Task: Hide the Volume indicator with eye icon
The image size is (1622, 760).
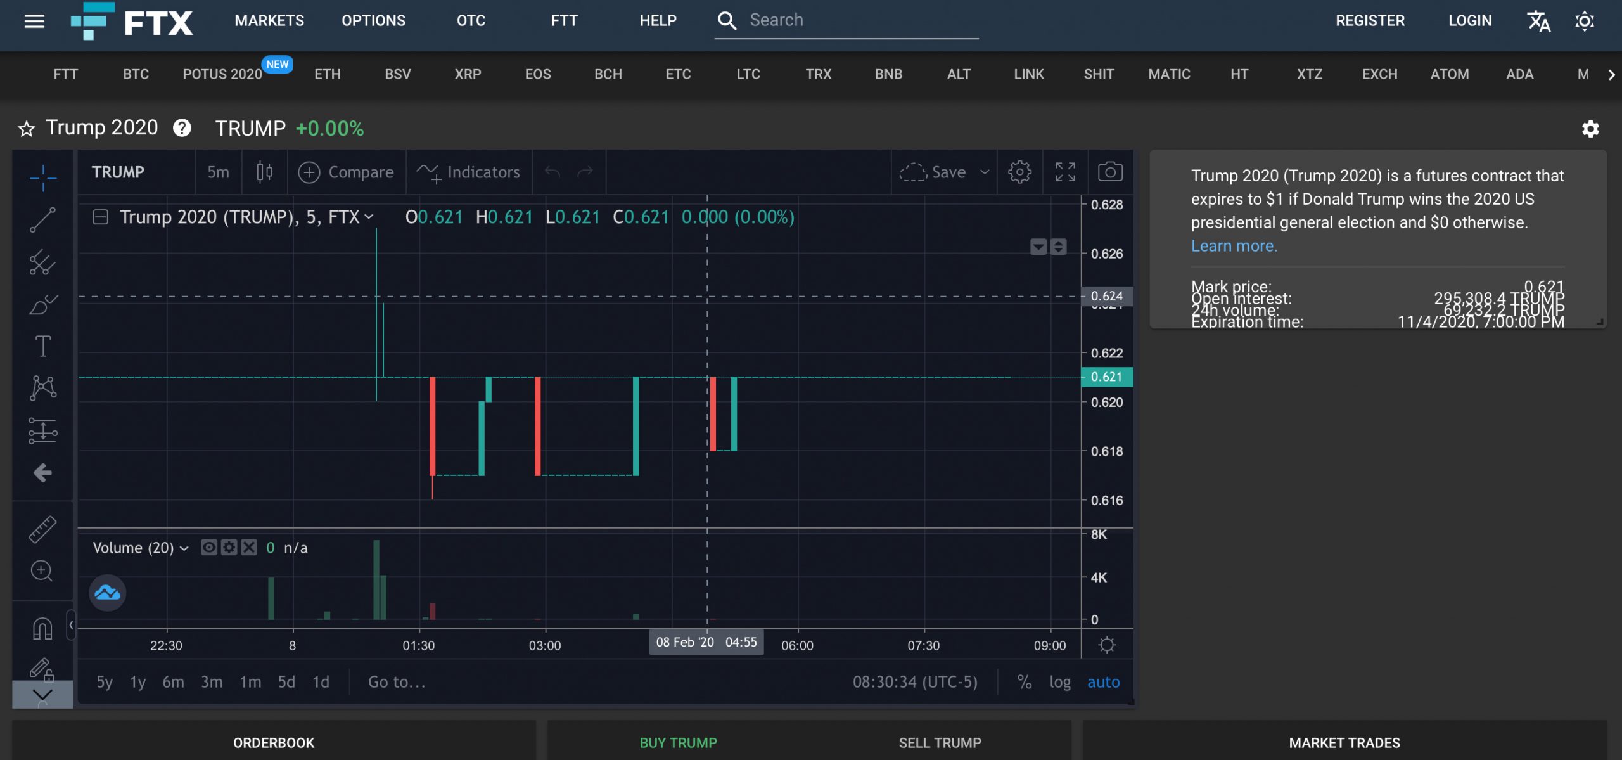Action: [x=209, y=547]
